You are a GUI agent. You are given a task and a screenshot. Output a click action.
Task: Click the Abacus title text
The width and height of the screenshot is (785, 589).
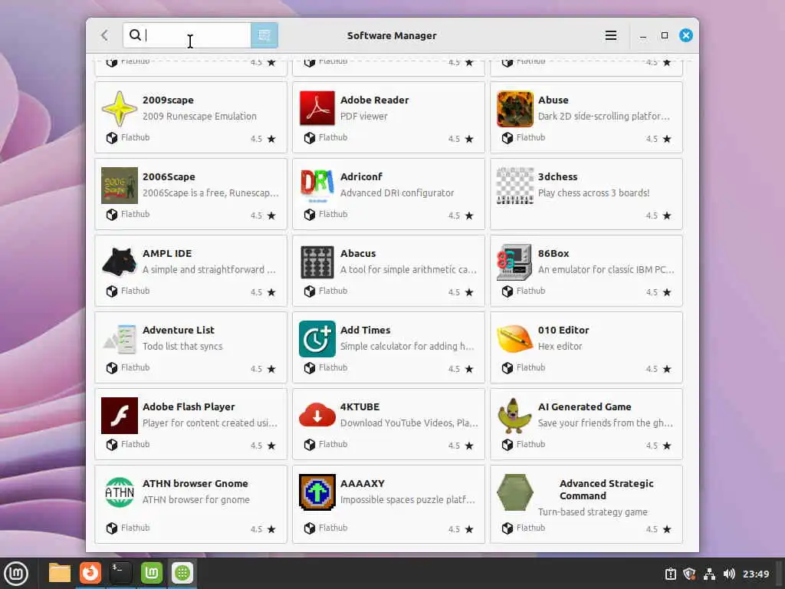tap(358, 253)
